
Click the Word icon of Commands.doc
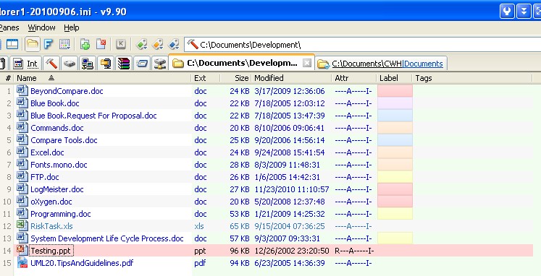pos(22,128)
